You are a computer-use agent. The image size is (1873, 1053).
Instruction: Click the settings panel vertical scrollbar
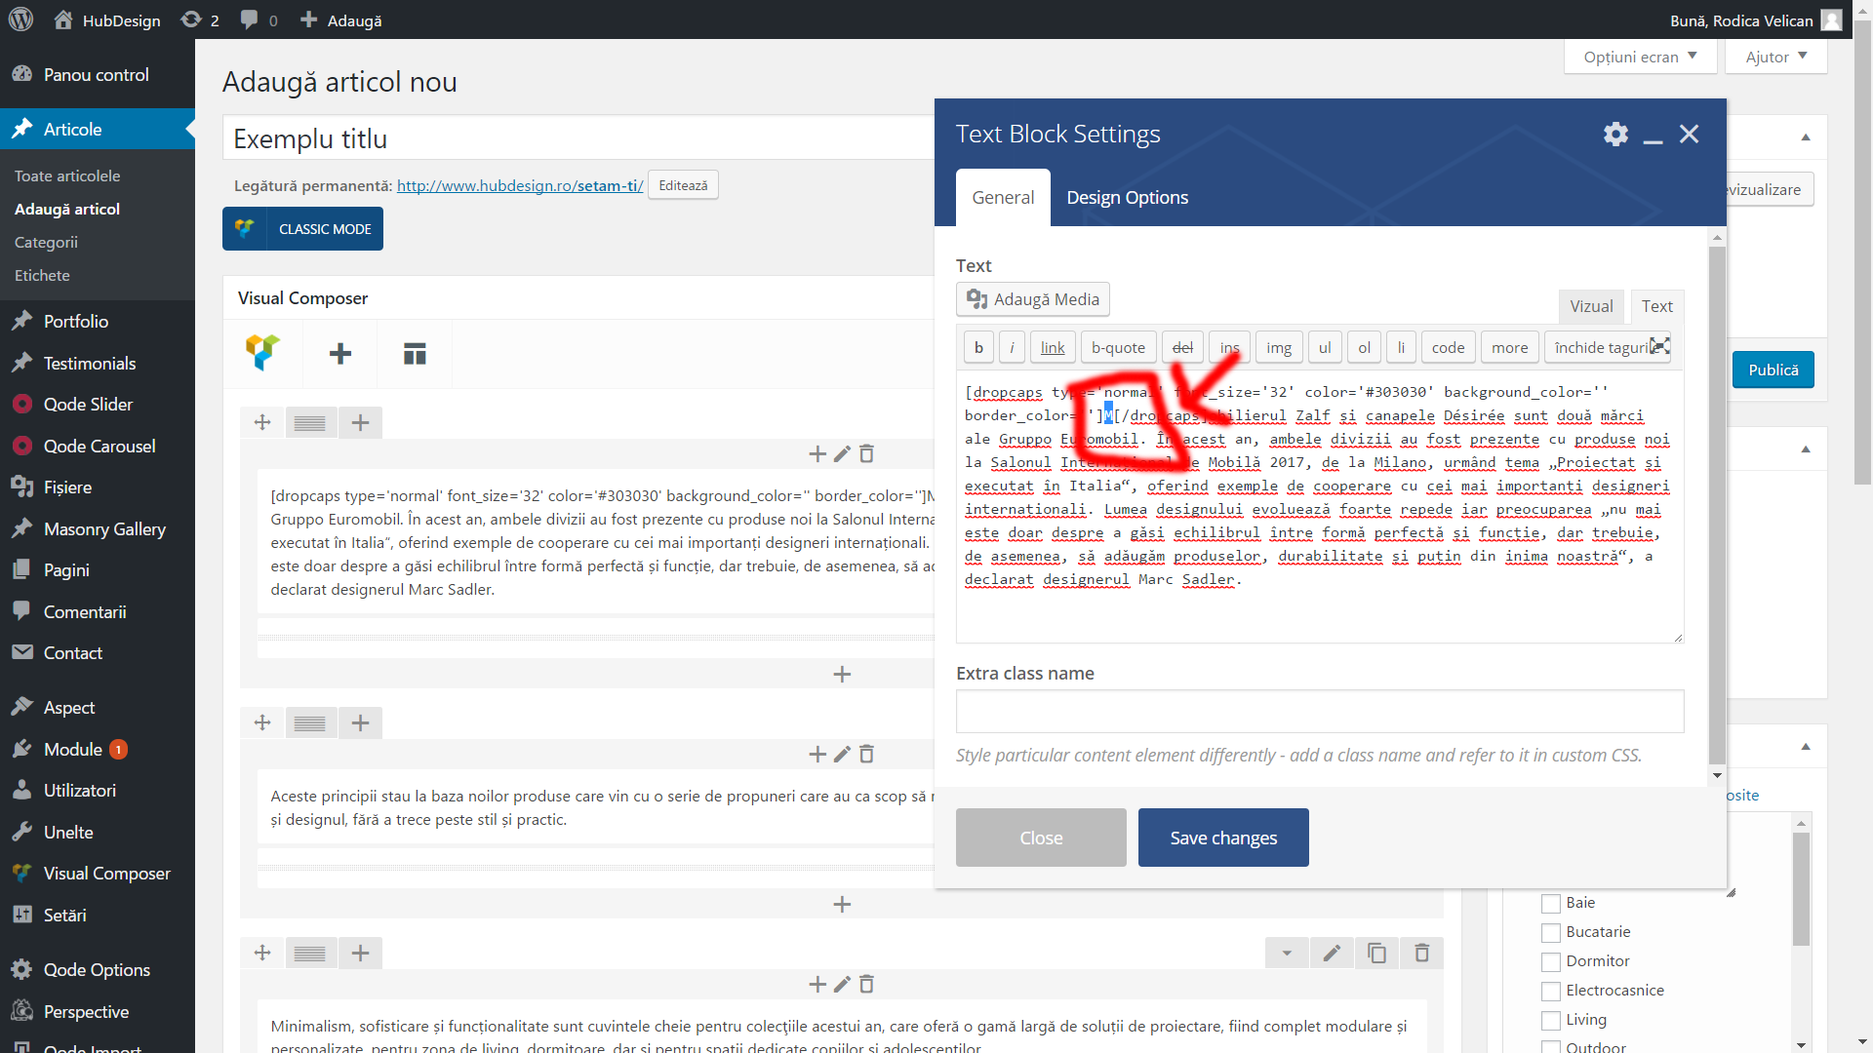[1717, 503]
